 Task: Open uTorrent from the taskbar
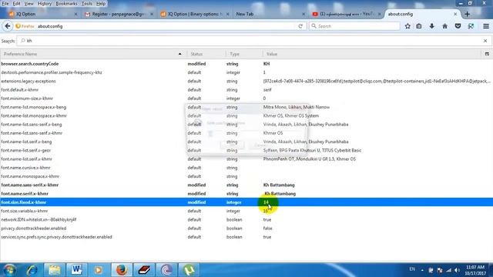[189, 270]
